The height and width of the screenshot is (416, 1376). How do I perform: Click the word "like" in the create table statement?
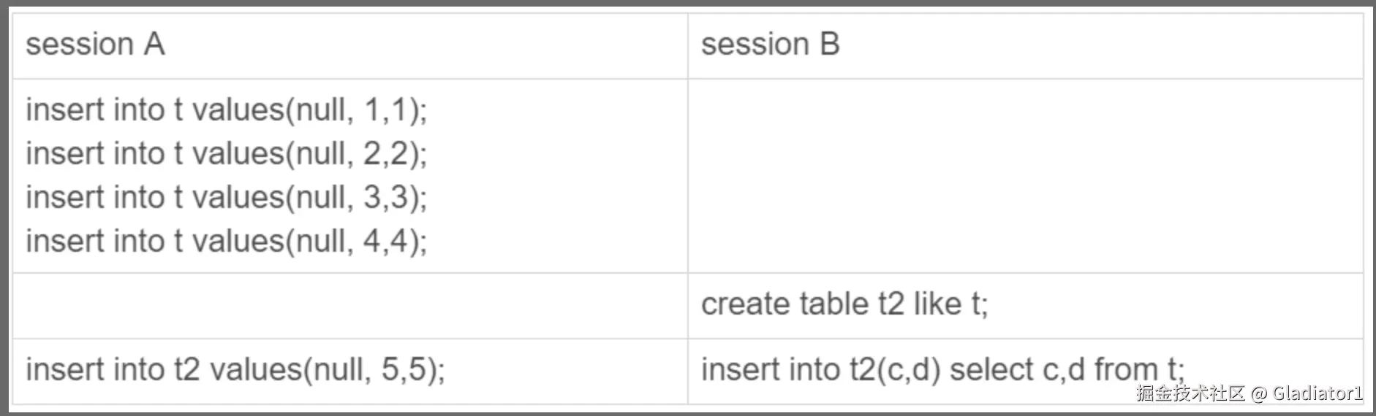(x=937, y=304)
